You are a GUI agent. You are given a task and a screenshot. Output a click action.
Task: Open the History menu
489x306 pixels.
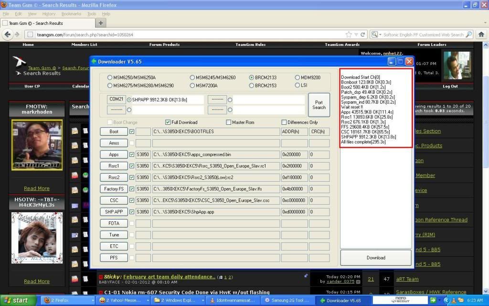(x=49, y=14)
